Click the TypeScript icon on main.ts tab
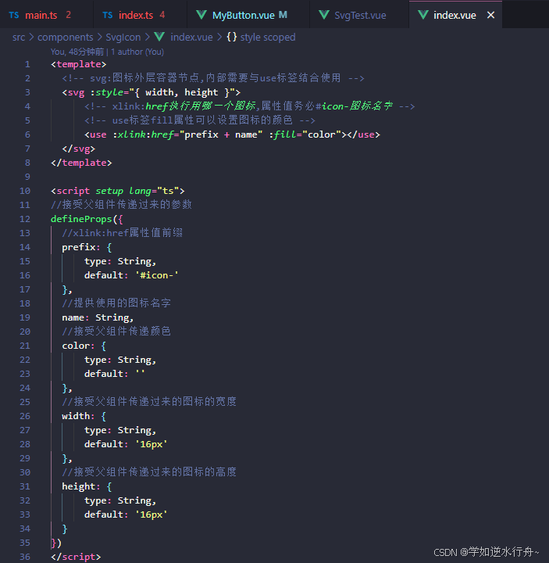This screenshot has width=549, height=563. (x=14, y=15)
